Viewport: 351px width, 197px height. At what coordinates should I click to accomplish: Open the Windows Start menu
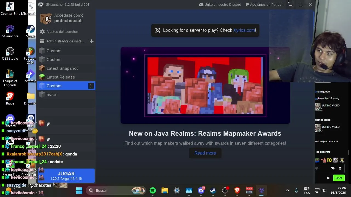[x=79, y=190]
